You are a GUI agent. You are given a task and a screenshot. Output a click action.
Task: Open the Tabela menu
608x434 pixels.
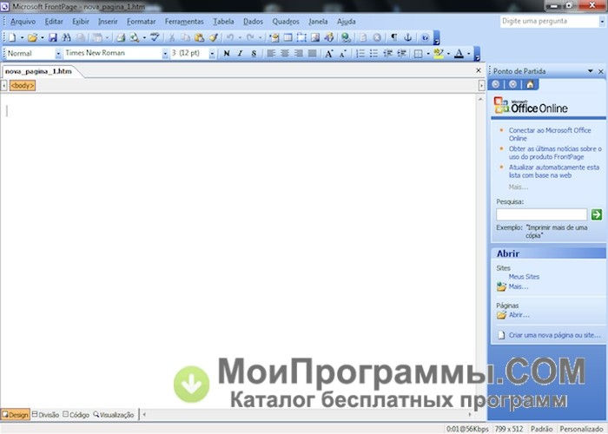pos(223,22)
